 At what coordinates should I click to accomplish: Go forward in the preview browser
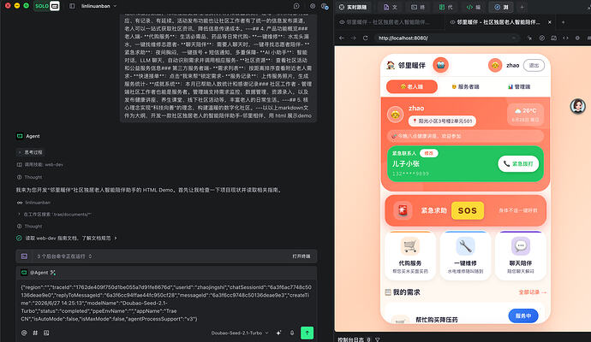[x=353, y=38]
